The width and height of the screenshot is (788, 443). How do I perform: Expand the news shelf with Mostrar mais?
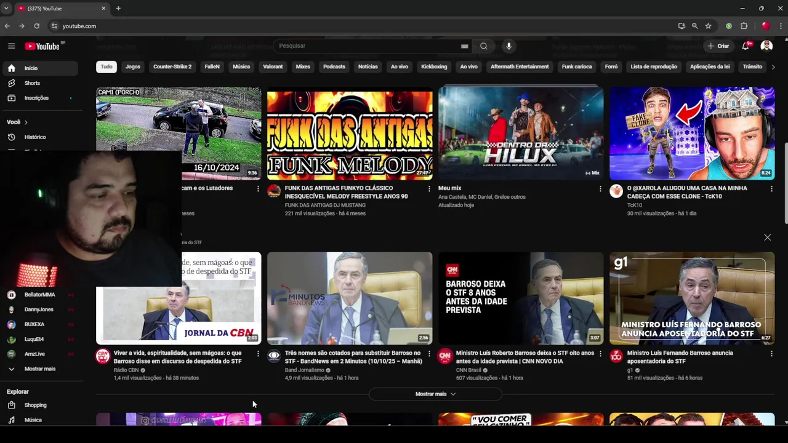435,394
